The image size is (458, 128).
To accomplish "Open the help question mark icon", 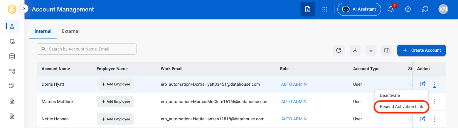I will click(x=408, y=9).
